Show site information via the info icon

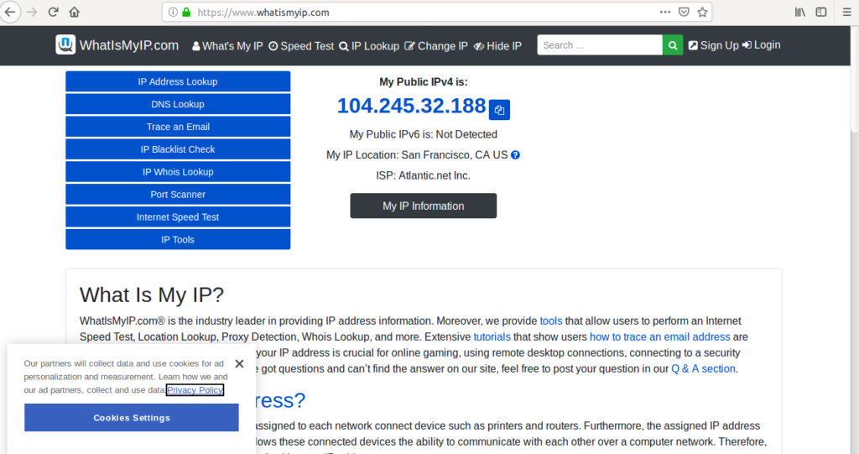coord(173,12)
